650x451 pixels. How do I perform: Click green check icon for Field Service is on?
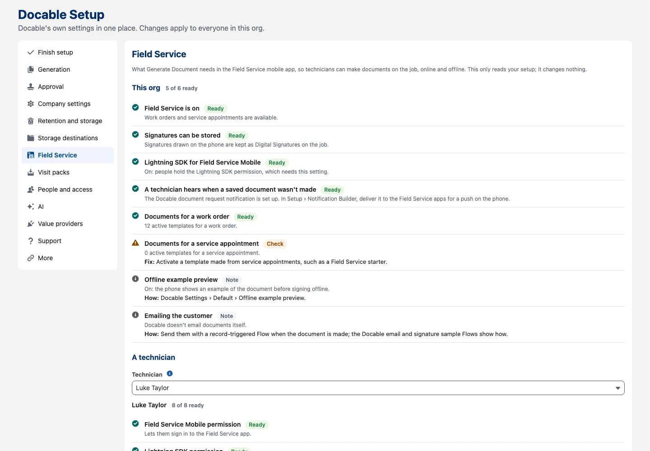tap(135, 107)
